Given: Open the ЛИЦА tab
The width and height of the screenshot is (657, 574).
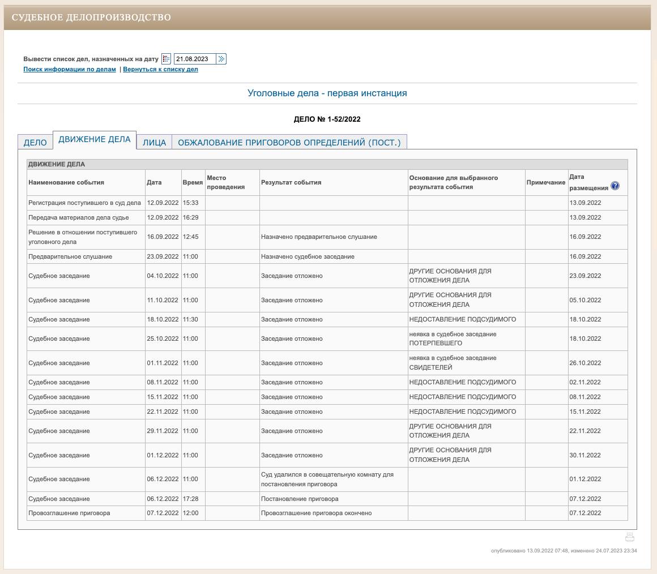Looking at the screenshot, I should pos(154,143).
